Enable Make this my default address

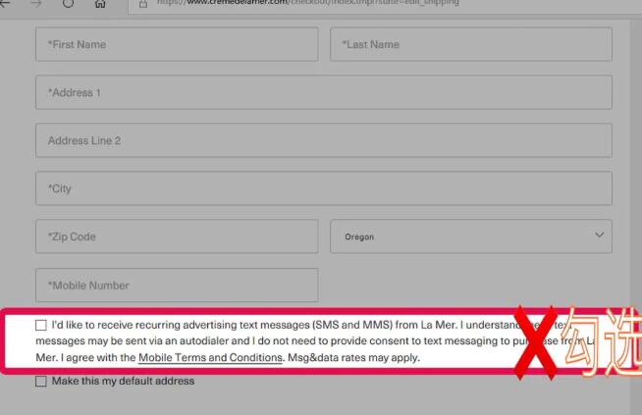41,381
